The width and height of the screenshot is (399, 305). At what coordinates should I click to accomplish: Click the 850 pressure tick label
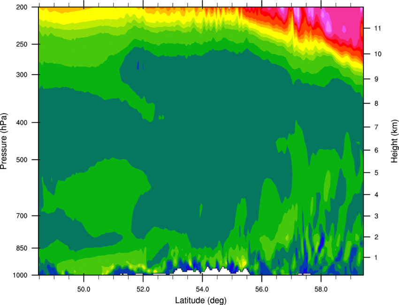(x=22, y=248)
